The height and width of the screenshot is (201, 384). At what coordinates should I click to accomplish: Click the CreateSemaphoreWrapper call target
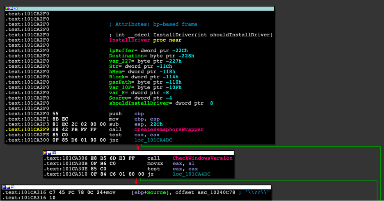point(169,130)
